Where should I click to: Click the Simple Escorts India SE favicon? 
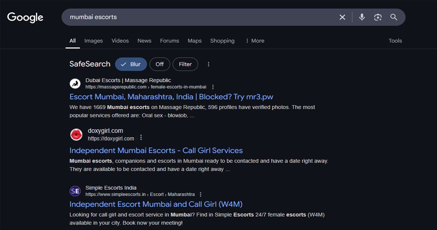click(x=75, y=191)
